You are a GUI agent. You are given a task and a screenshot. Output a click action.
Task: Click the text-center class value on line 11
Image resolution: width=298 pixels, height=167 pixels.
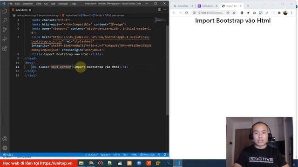tap(61, 67)
